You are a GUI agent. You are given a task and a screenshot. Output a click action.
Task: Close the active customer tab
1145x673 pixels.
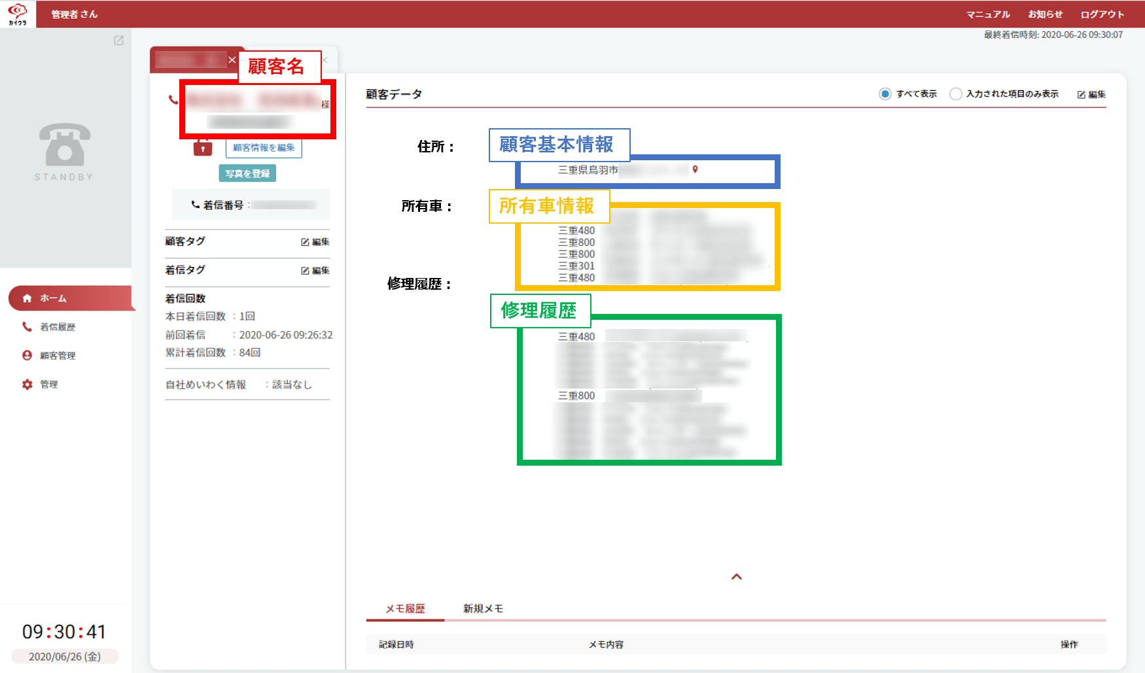tap(232, 60)
